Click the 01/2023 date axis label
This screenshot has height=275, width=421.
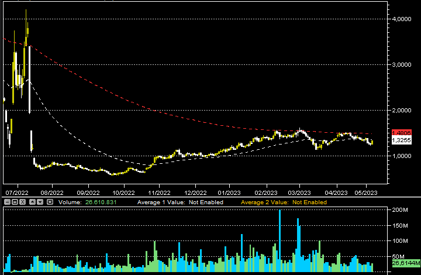point(229,192)
